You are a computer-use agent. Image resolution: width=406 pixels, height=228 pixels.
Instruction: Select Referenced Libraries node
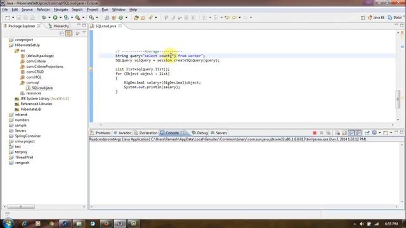coord(34,104)
